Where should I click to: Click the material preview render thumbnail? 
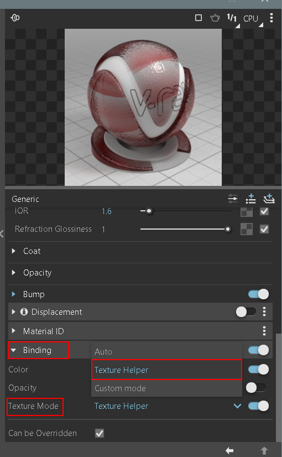(143, 107)
